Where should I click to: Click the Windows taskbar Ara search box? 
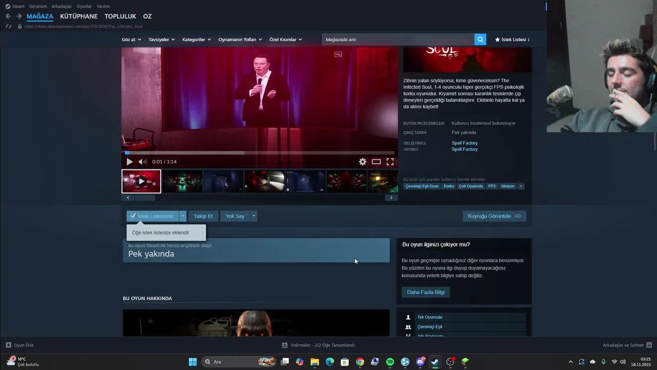tap(240, 362)
